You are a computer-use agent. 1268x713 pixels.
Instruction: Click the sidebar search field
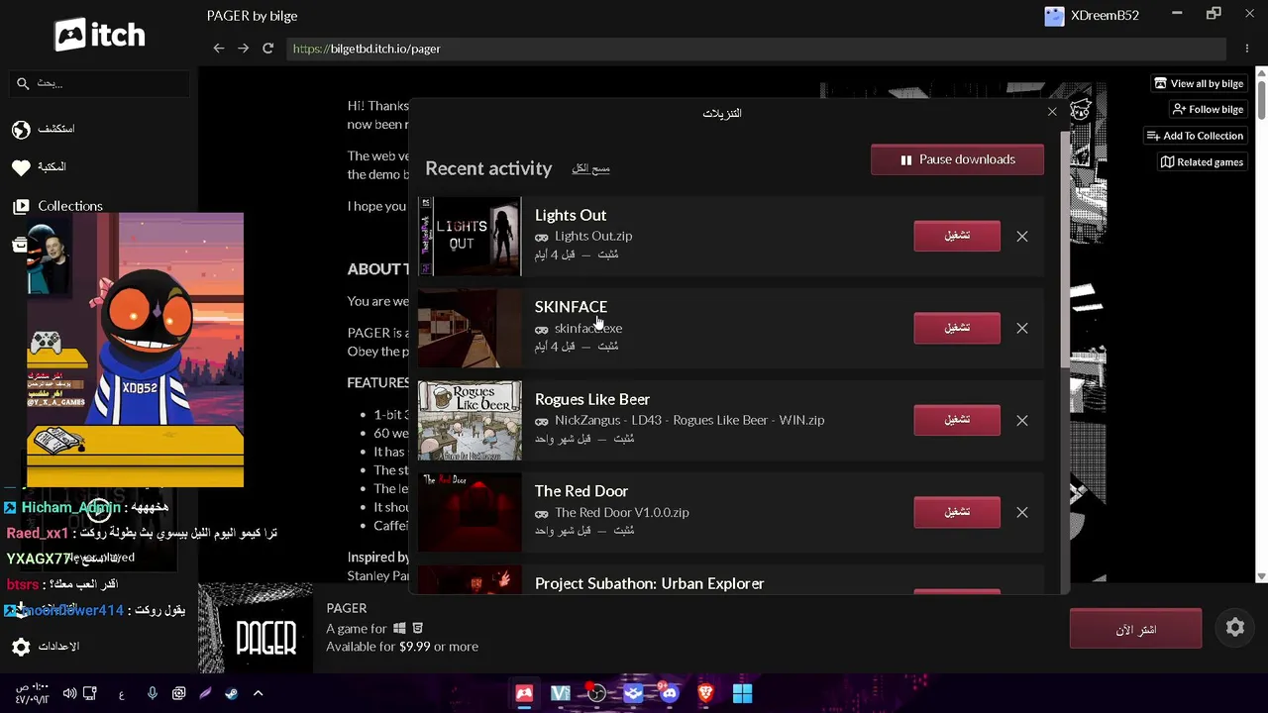(99, 83)
